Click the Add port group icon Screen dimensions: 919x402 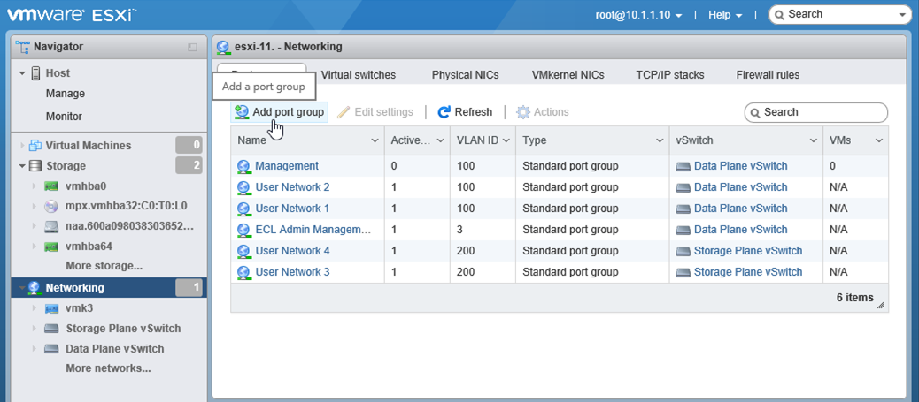(242, 112)
